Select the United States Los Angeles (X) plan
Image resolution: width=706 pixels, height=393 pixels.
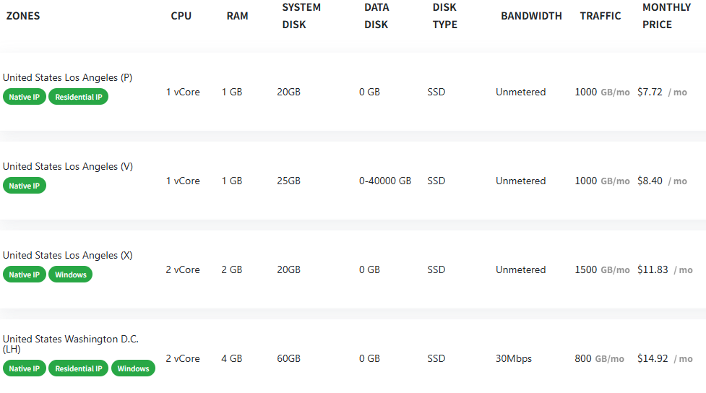(353, 269)
